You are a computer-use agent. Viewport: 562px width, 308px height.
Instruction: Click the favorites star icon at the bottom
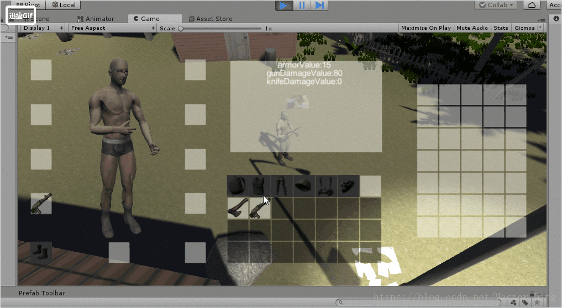click(x=537, y=302)
